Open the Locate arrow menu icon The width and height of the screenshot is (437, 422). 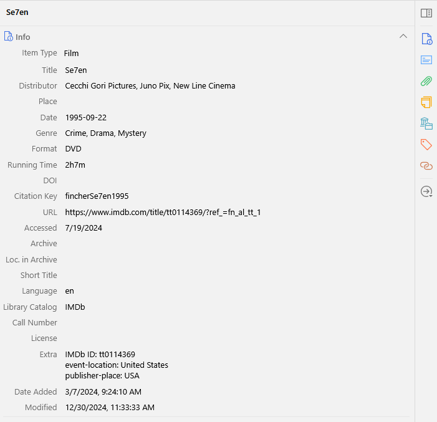point(426,191)
